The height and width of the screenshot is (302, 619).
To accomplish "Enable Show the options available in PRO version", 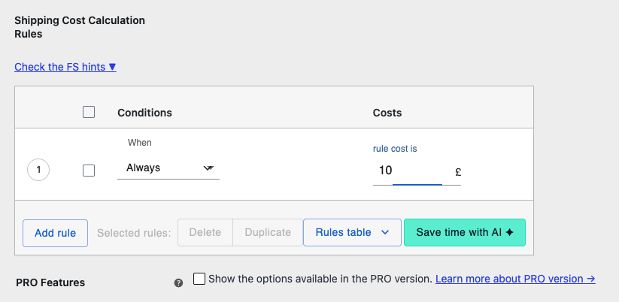I will [x=199, y=279].
